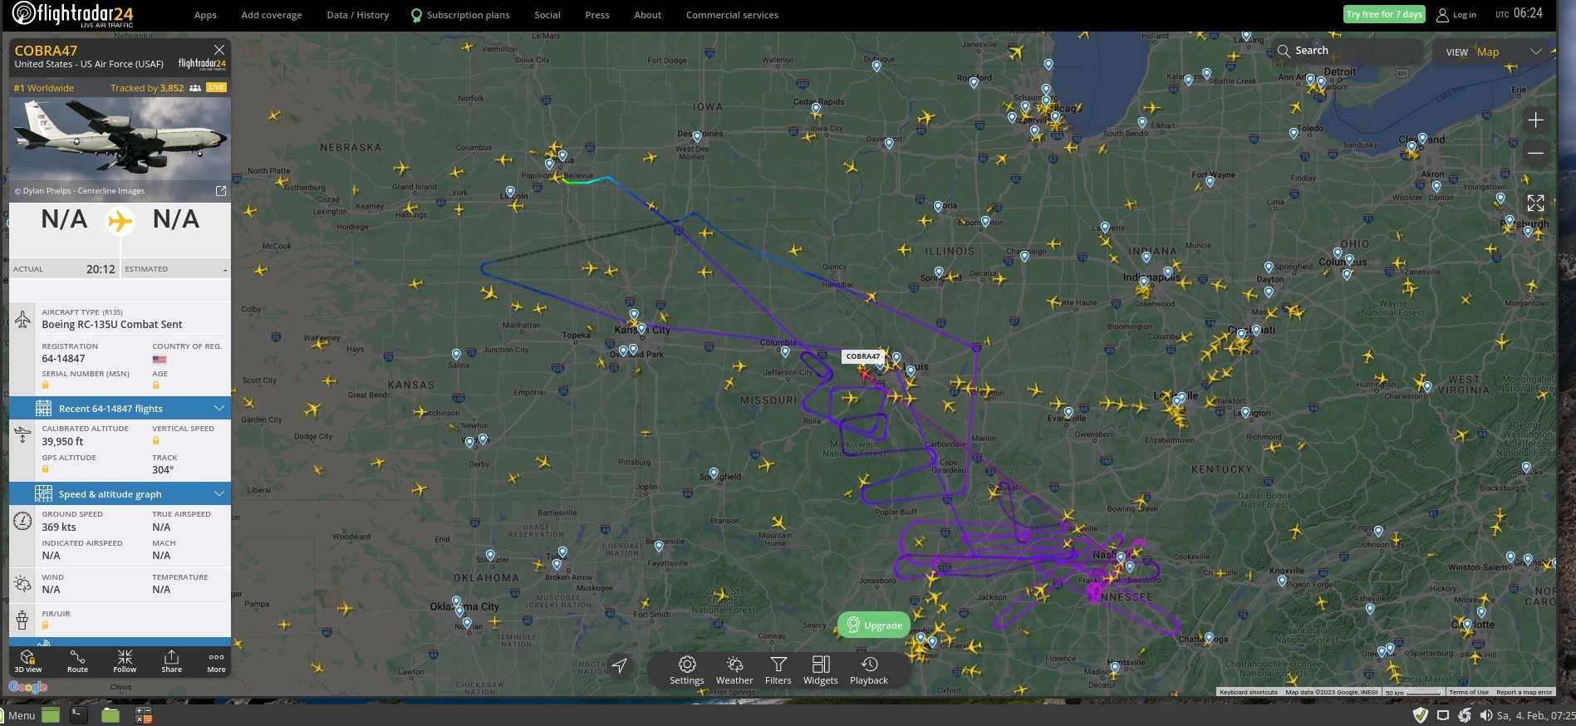Open the More options menu
Image resolution: width=1576 pixels, height=726 pixels.
[216, 661]
